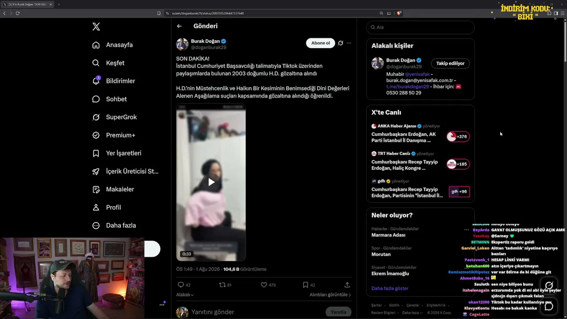Open the floating messages chat button
Viewport: 567px width, 319px height.
(x=549, y=306)
